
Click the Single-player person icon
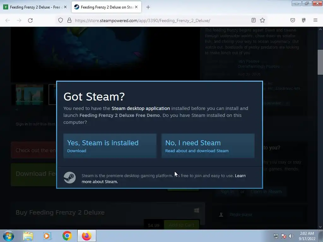pyautogui.click(x=221, y=215)
